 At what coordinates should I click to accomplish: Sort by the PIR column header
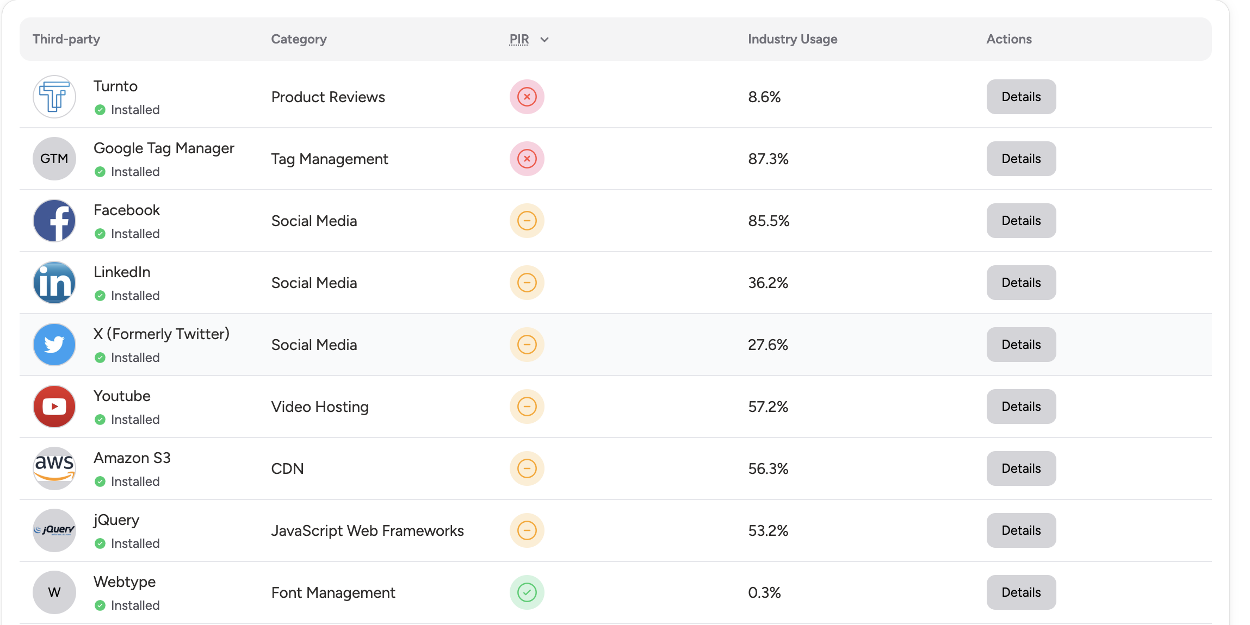[x=519, y=39]
